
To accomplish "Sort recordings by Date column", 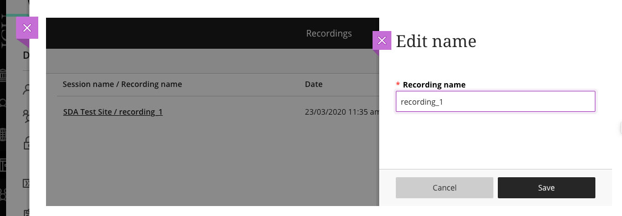I will pos(313,84).
